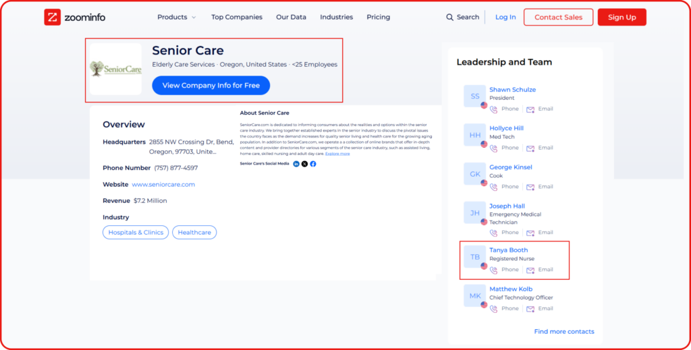Click George Kinsel's phone icon
This screenshot has height=350, width=691.
coord(493,187)
